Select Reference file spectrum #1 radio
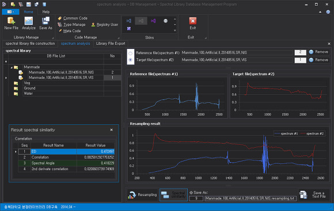The height and width of the screenshot is (211, 334). coord(130,53)
